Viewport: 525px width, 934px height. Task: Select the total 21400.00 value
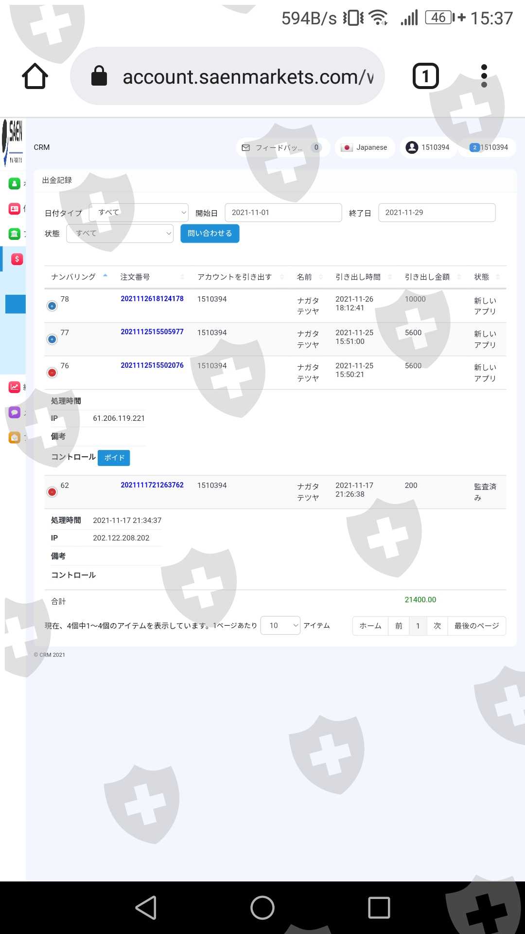click(x=420, y=600)
